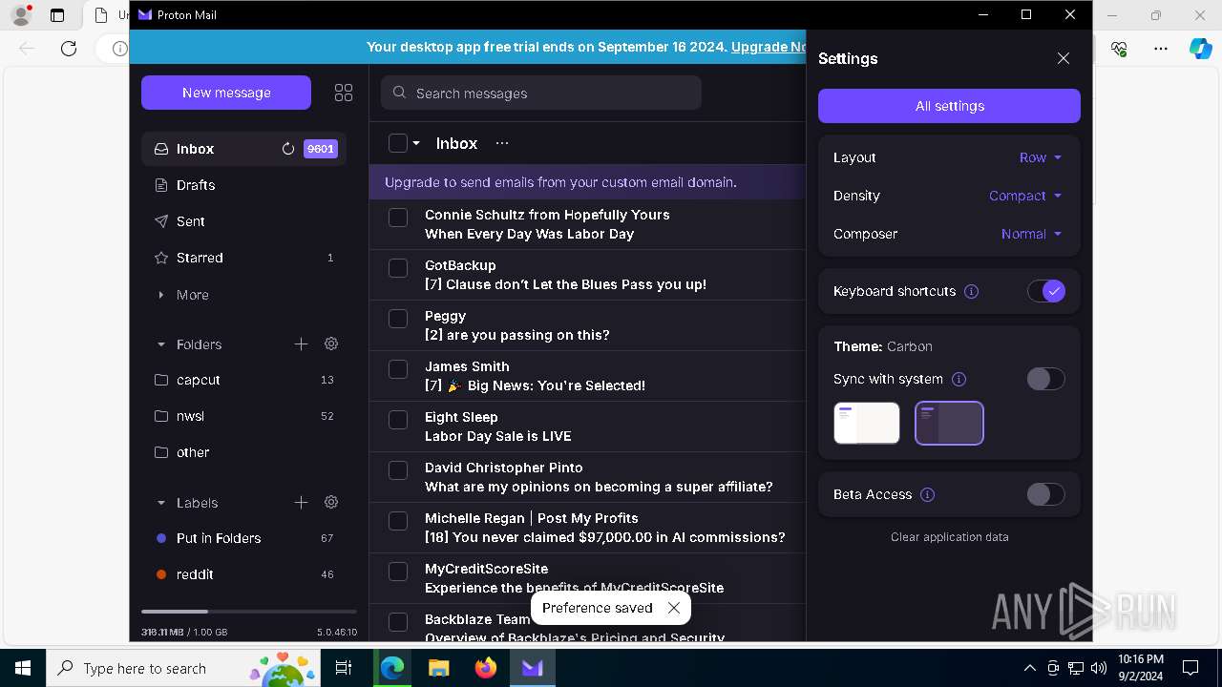
Task: Open folder settings gear icon
Action: [x=331, y=343]
